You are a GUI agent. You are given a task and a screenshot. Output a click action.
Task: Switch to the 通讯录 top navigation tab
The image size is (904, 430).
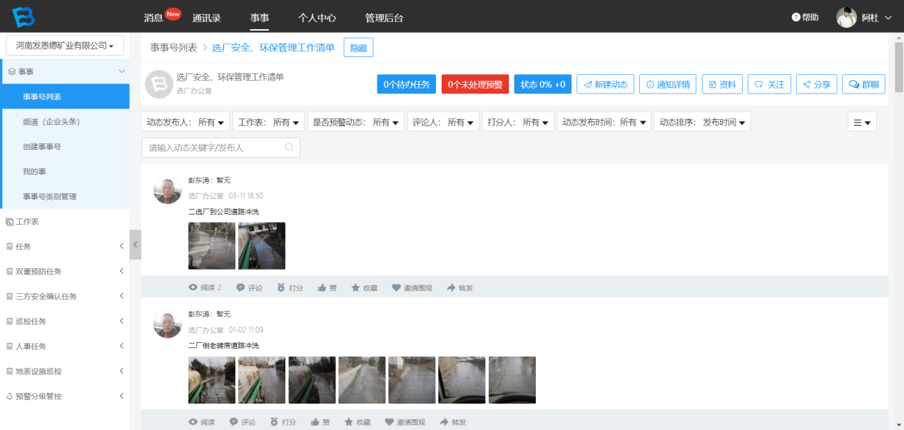206,18
